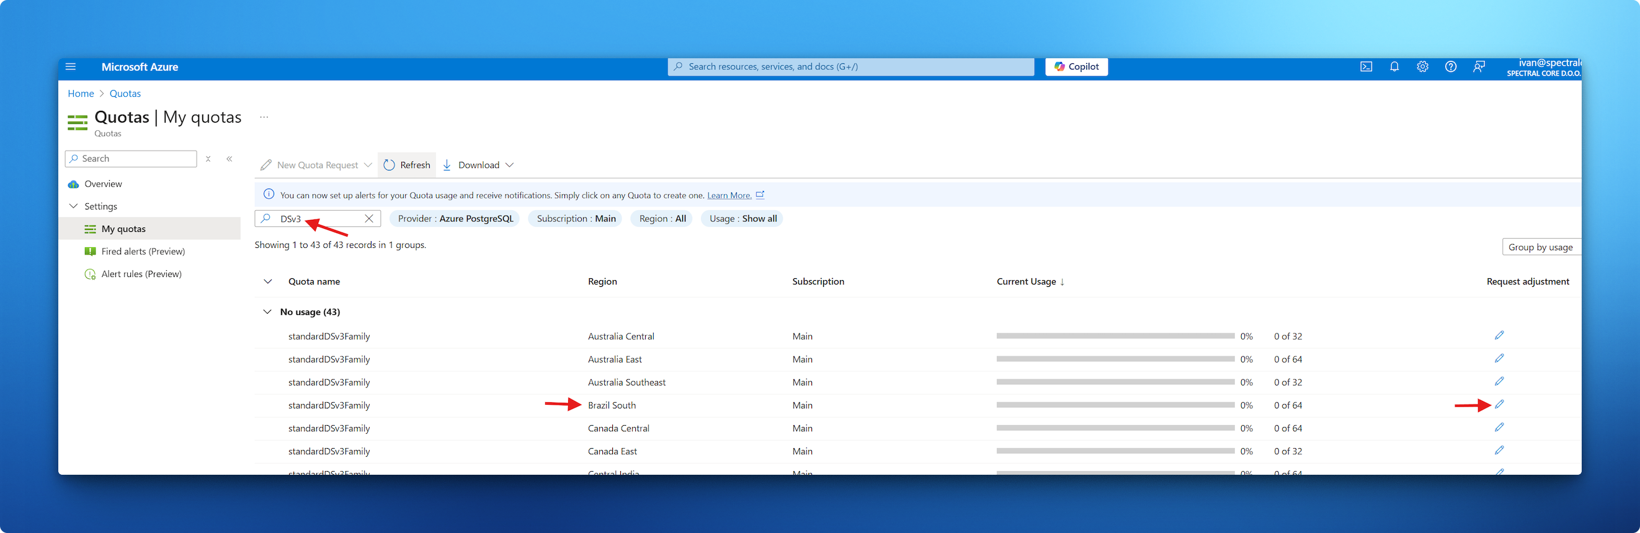Open the notifications bell
The image size is (1640, 533).
(x=1394, y=67)
